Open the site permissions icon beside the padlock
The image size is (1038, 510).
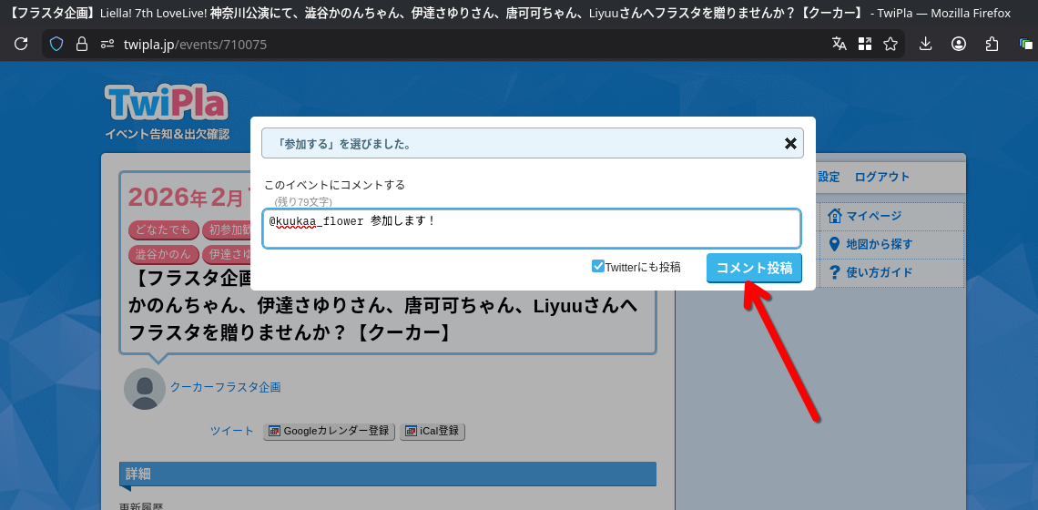click(107, 45)
